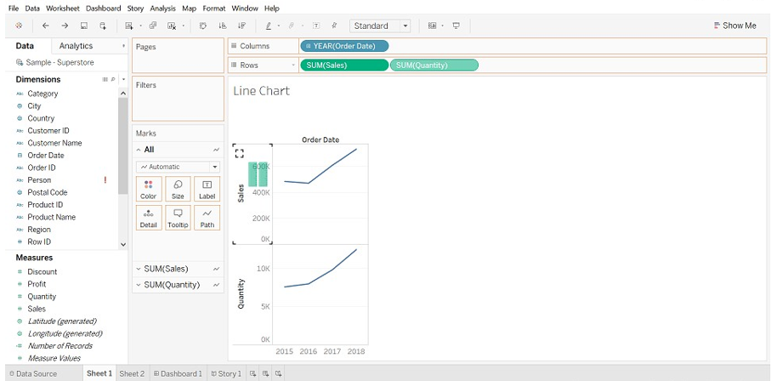
Task: Open the mark type Automatic dropdown
Action: (x=178, y=167)
